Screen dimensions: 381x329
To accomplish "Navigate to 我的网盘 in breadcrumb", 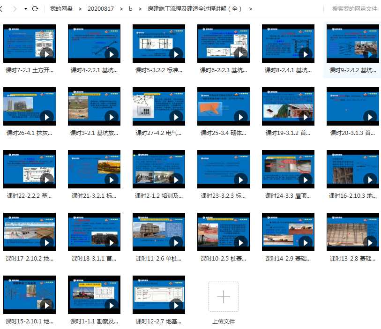I will pyautogui.click(x=61, y=9).
